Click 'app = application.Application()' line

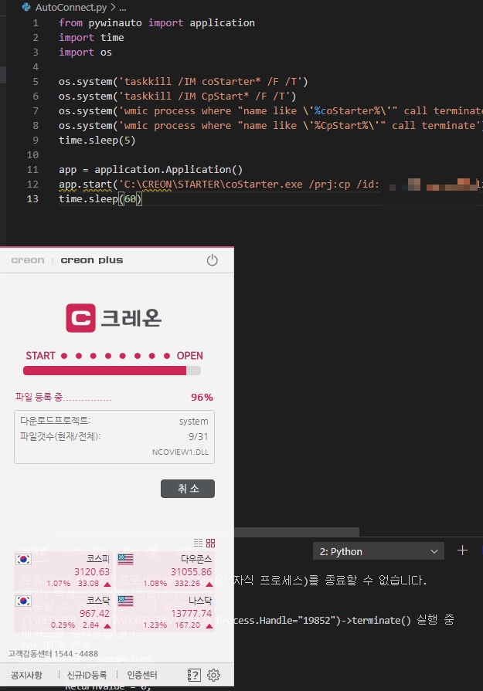pyautogui.click(x=151, y=170)
